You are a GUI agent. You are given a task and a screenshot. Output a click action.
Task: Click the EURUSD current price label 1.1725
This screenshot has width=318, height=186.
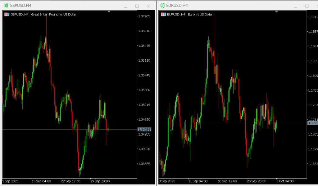[x=312, y=123]
